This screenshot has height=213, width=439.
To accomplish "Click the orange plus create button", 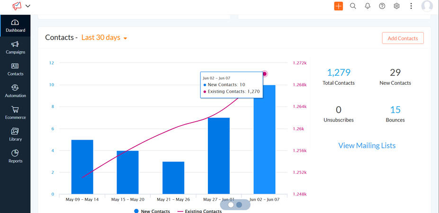I will coord(338,6).
